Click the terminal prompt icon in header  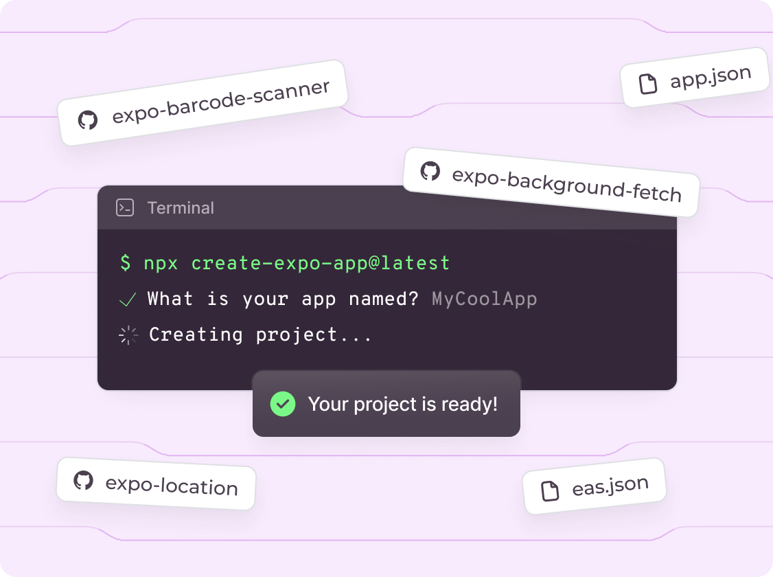click(125, 207)
